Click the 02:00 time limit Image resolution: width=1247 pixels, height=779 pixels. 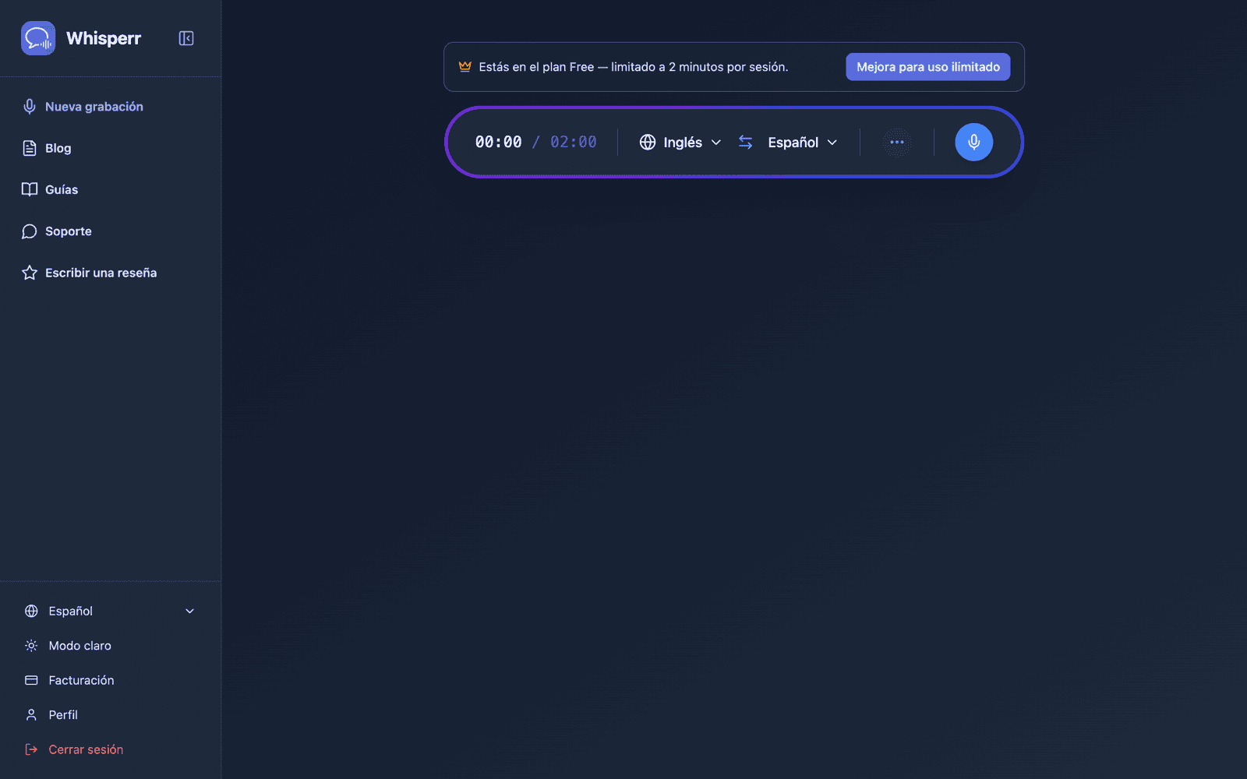(x=574, y=143)
